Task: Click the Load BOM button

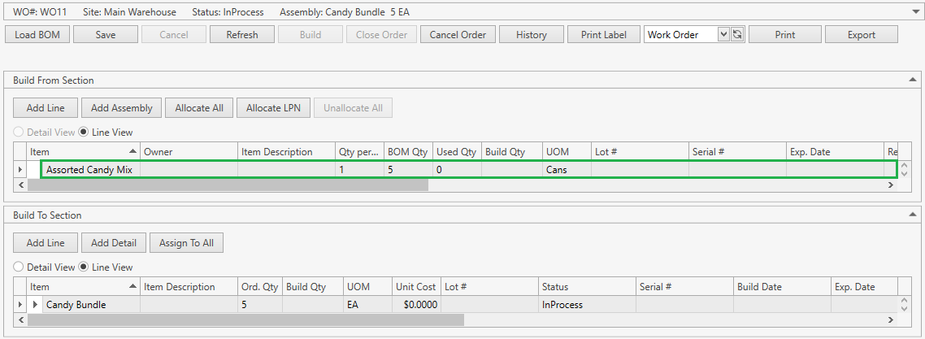Action: [38, 34]
